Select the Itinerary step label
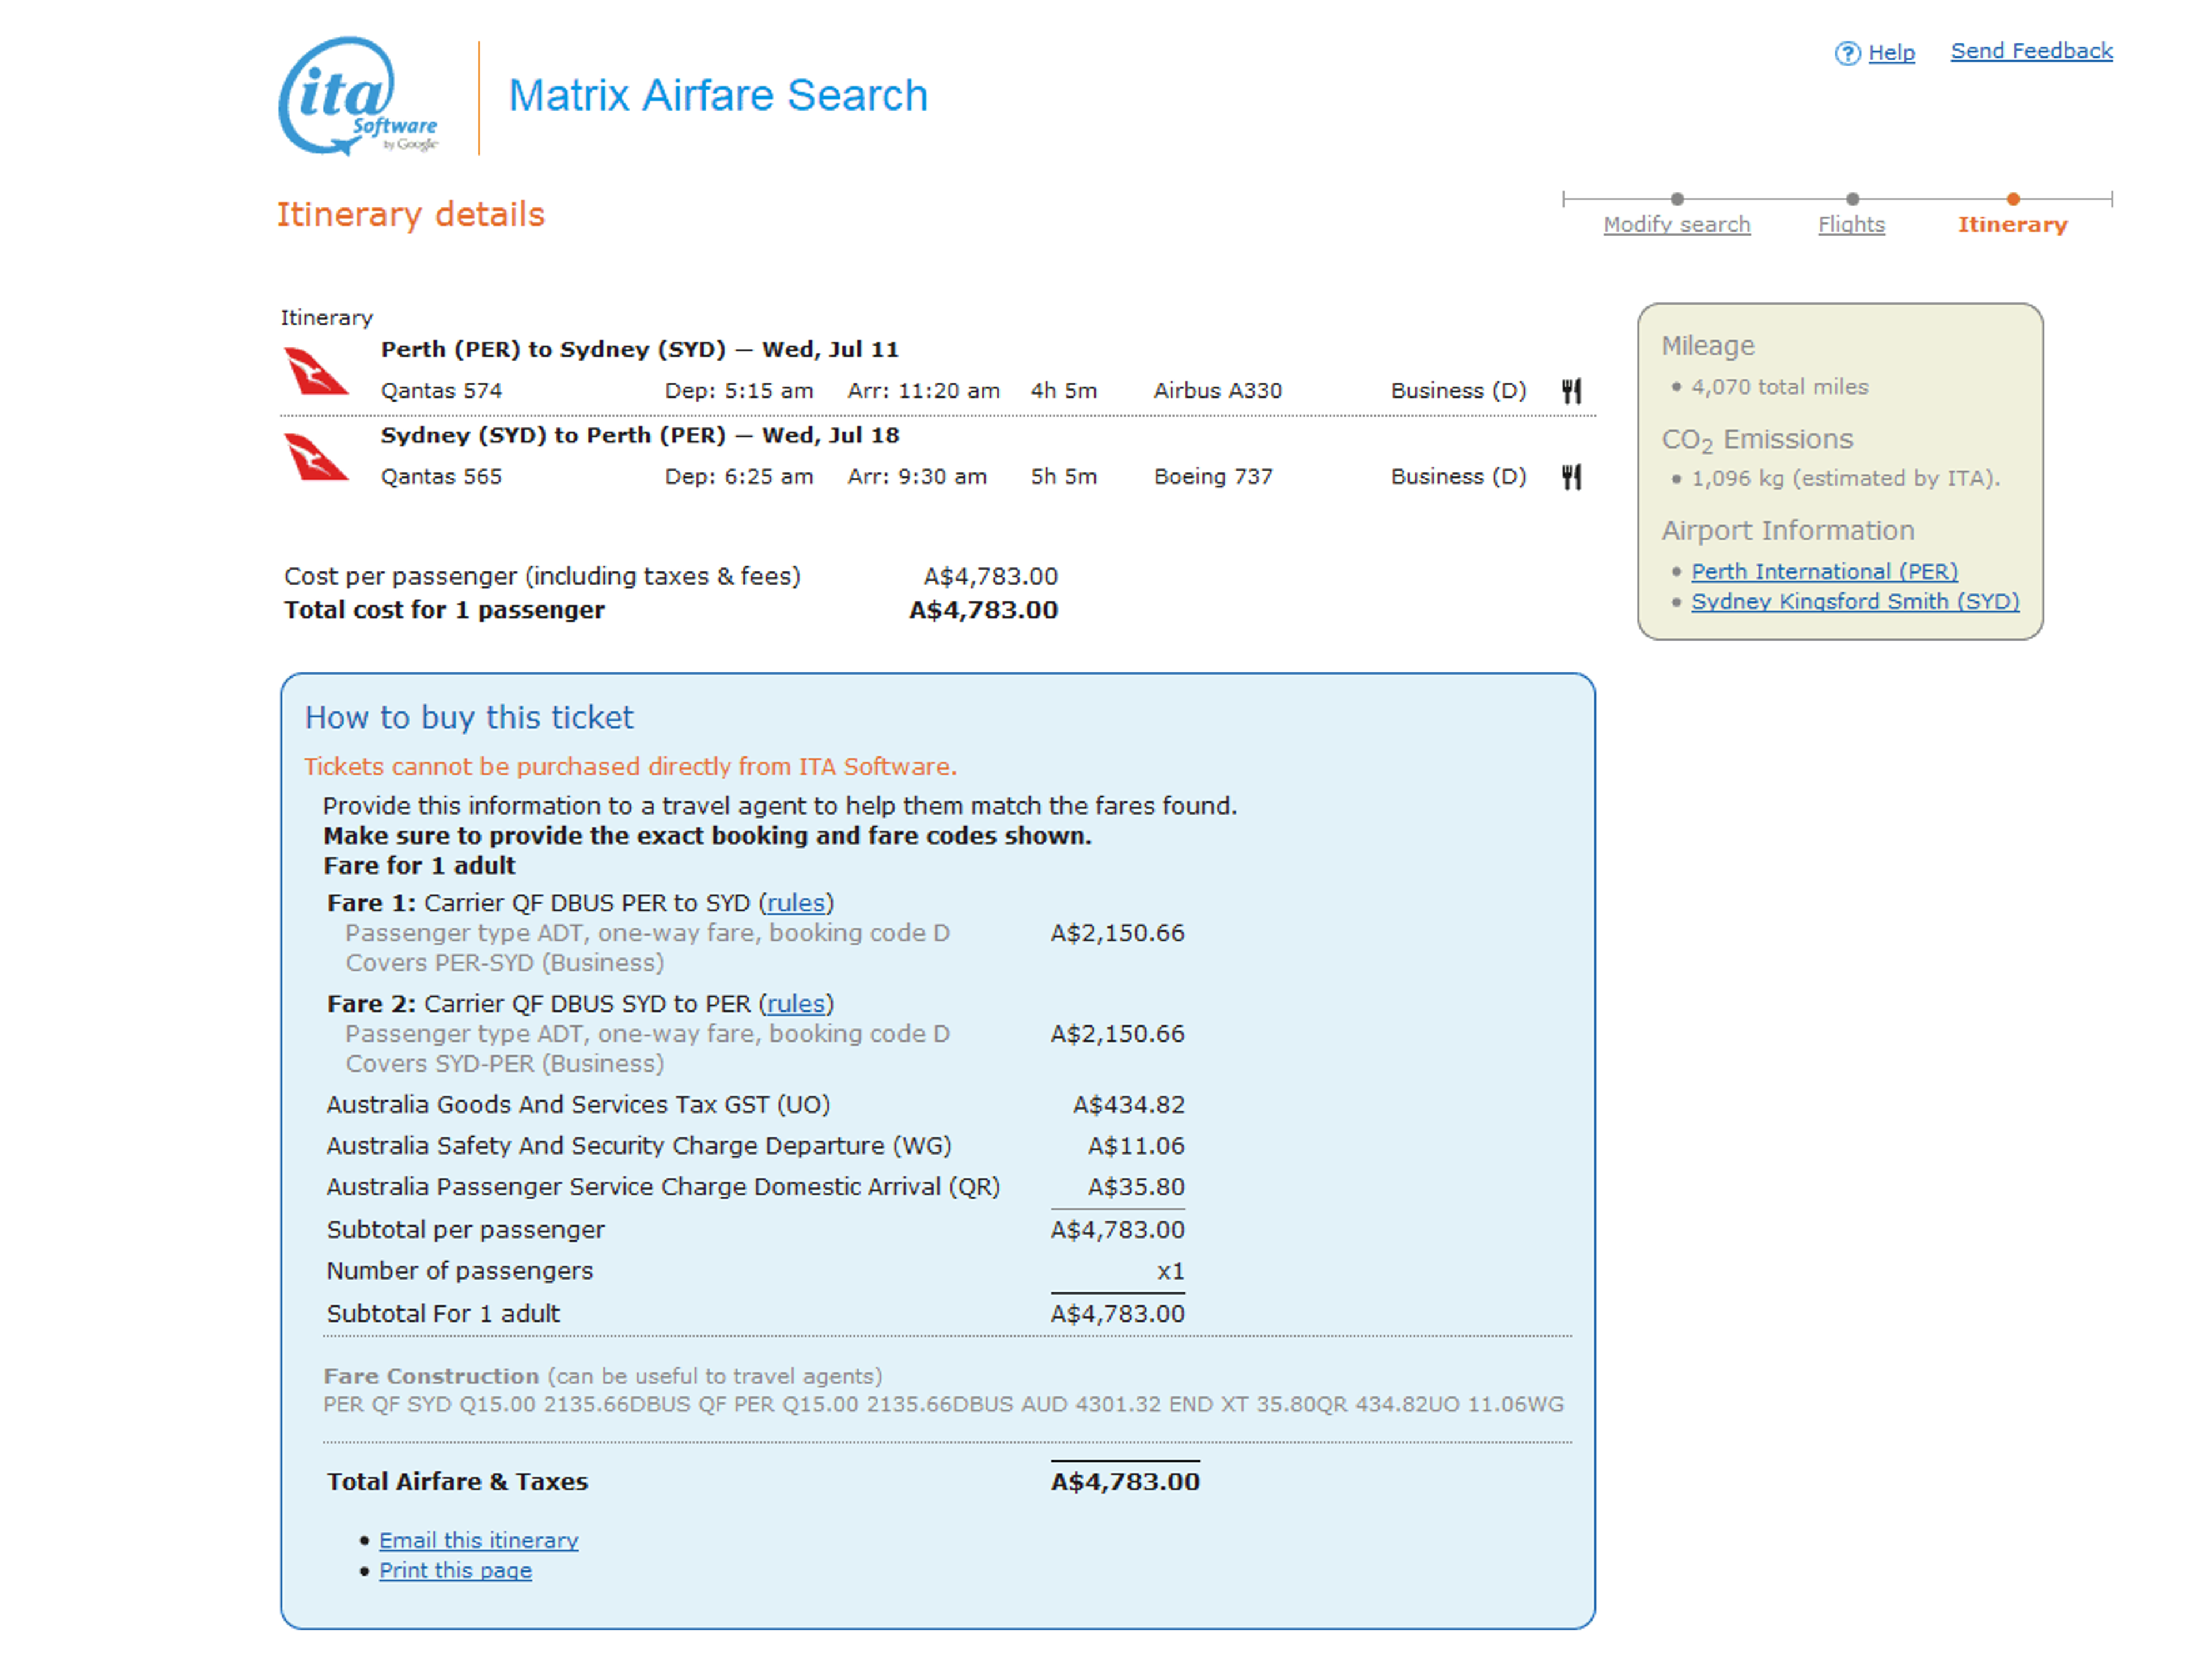Image resolution: width=2212 pixels, height=1654 pixels. (2012, 225)
